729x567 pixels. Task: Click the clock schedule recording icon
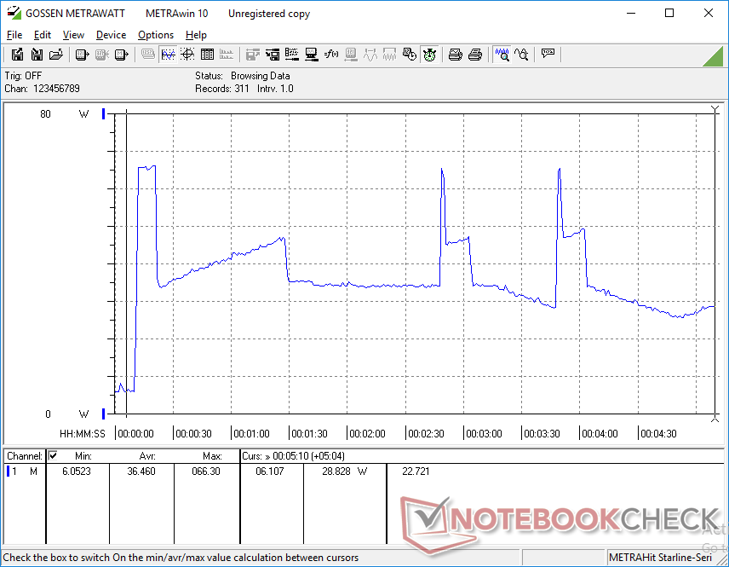coord(409,55)
